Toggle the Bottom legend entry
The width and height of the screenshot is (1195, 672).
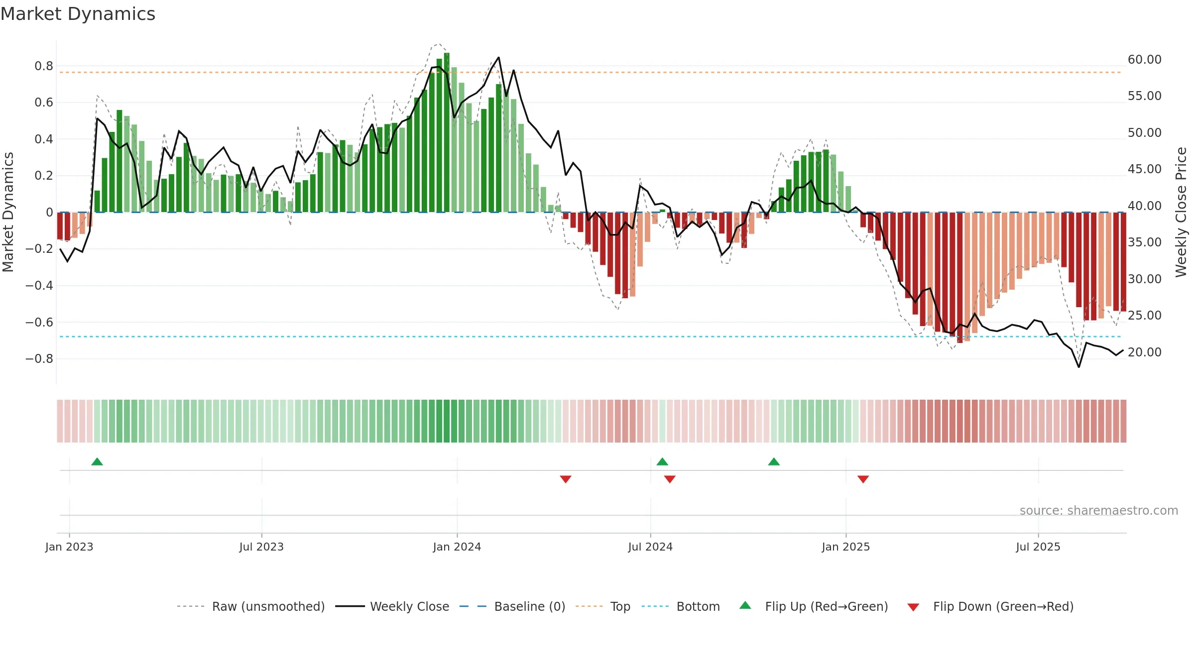coord(681,606)
